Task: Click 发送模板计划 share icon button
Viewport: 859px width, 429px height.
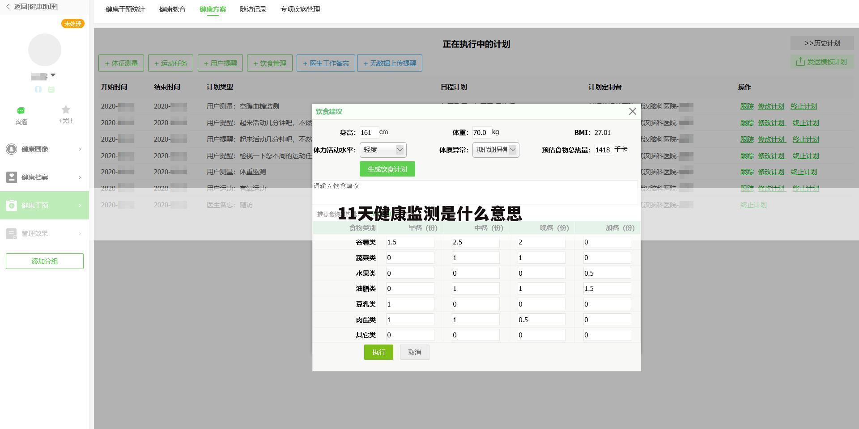Action: click(x=821, y=62)
